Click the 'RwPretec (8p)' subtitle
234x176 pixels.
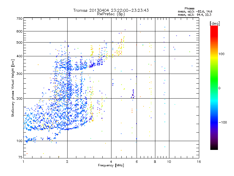111,14
